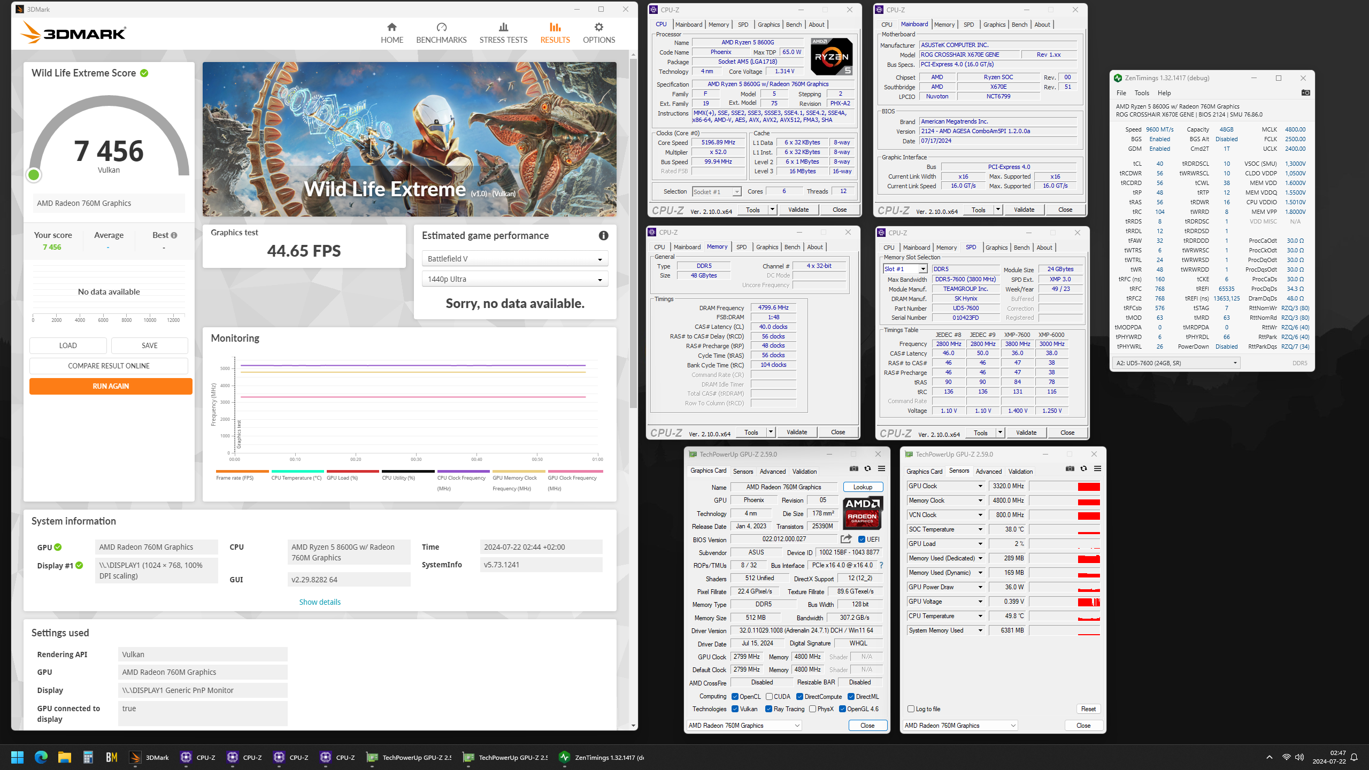This screenshot has height=770, width=1369.
Task: Click Wild Life Extreme benchmark image
Action: [409, 139]
